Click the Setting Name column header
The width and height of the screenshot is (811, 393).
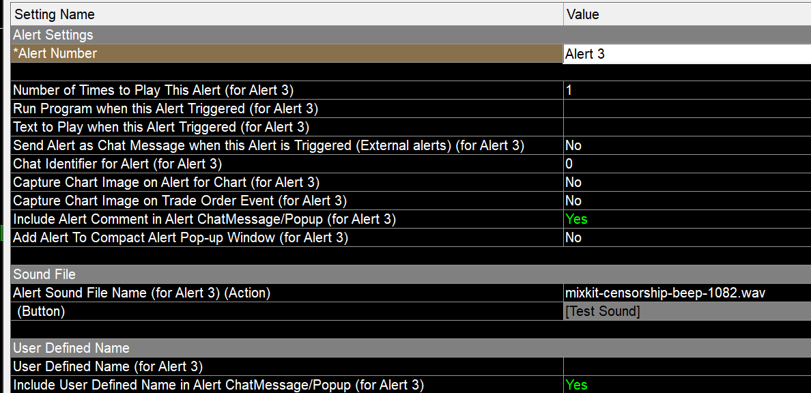pyautogui.click(x=287, y=14)
